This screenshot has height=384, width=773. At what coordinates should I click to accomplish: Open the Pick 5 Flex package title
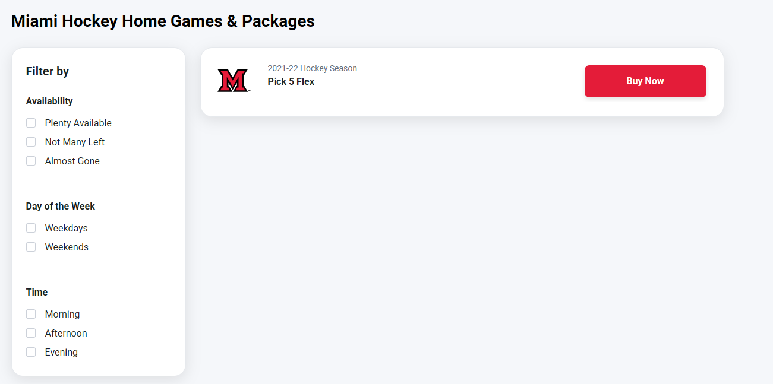(x=291, y=81)
